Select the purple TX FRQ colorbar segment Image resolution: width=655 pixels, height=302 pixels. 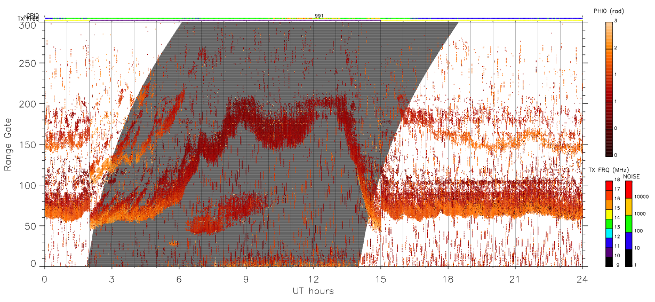tap(609, 252)
